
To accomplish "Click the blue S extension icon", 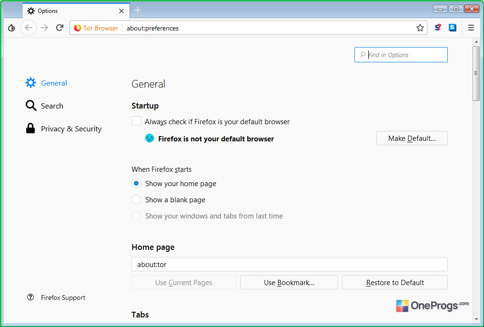I will point(453,28).
